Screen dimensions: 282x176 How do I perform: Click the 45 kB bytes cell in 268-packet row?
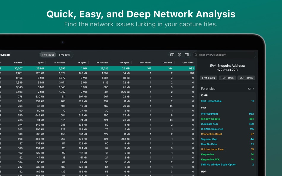point(40,106)
